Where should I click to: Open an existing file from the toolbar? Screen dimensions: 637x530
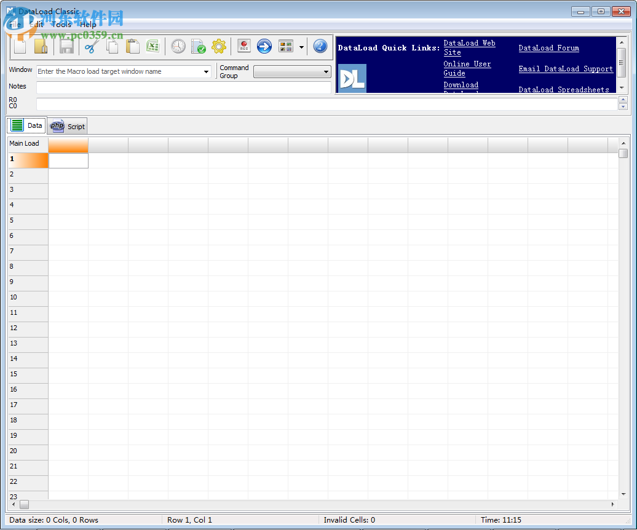click(x=41, y=46)
